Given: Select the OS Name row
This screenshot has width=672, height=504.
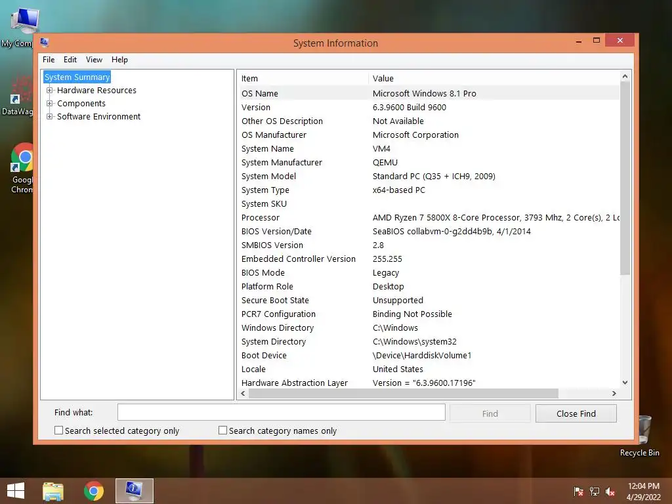Looking at the screenshot, I should point(429,93).
